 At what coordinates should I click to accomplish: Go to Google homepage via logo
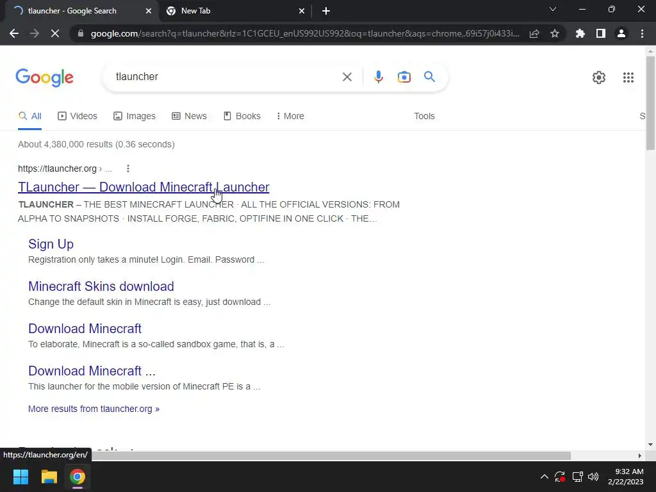[x=44, y=78]
